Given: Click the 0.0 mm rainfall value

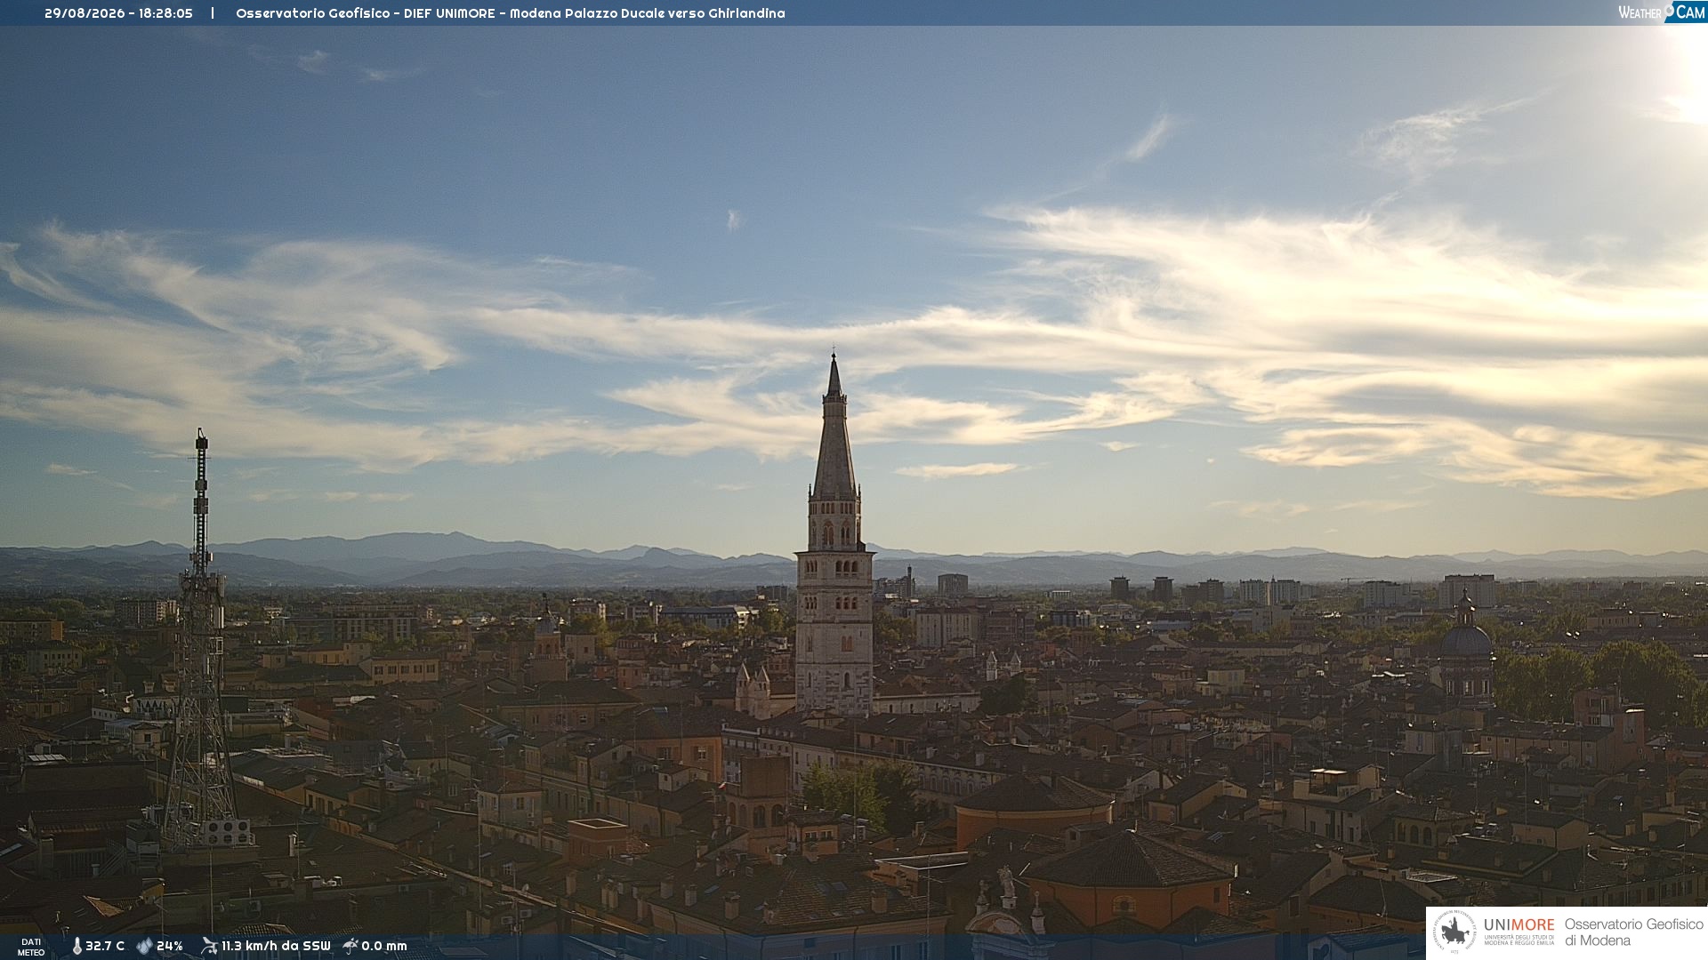Looking at the screenshot, I should (384, 946).
